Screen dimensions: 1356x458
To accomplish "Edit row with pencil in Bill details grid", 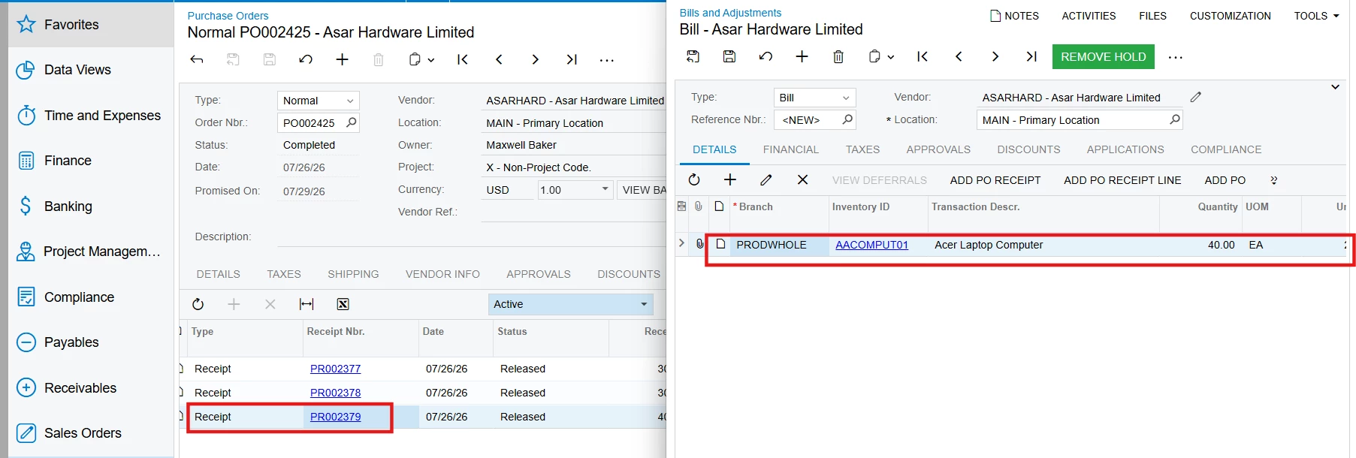I will click(x=766, y=179).
